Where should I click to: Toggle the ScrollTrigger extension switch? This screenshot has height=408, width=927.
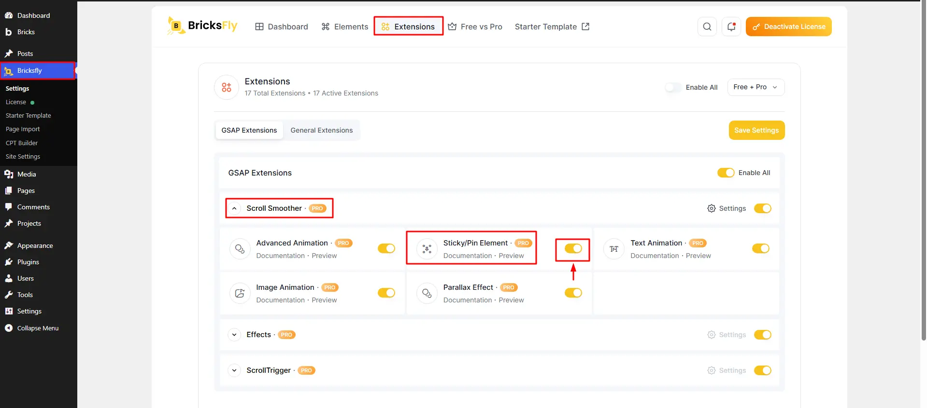pyautogui.click(x=763, y=370)
